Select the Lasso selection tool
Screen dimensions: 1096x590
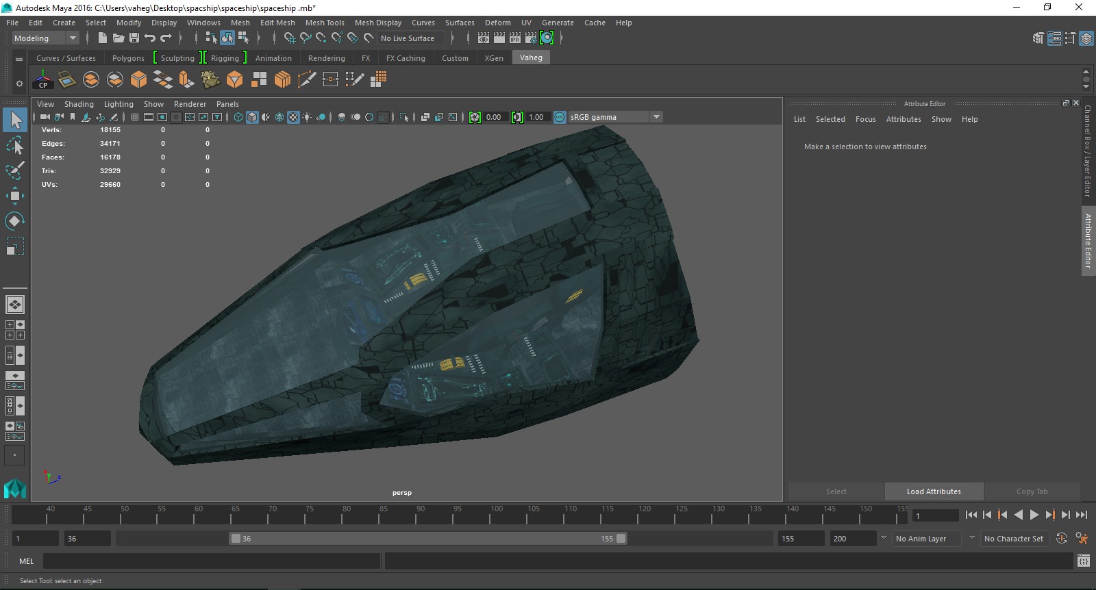pos(15,145)
